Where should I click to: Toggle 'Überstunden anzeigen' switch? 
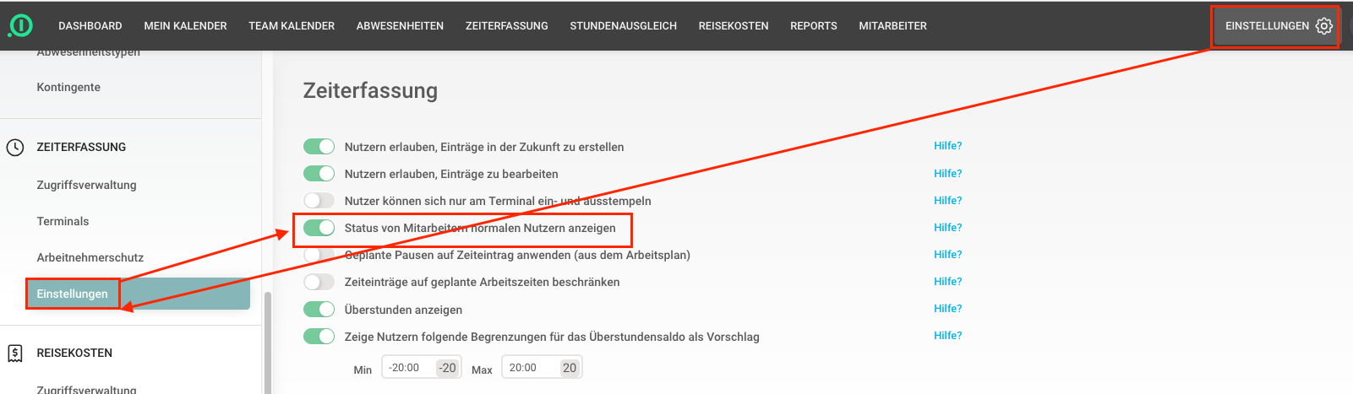319,310
